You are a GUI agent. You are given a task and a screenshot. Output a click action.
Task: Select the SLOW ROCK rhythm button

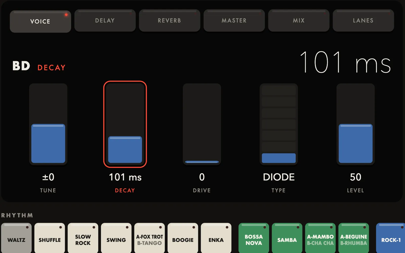coord(83,238)
